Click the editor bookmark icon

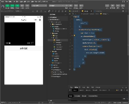click(x=73, y=14)
